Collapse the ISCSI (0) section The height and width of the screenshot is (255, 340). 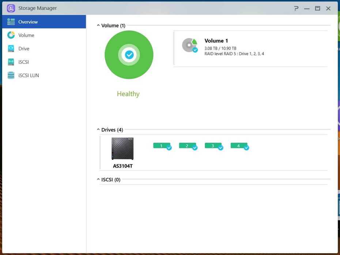98,179
